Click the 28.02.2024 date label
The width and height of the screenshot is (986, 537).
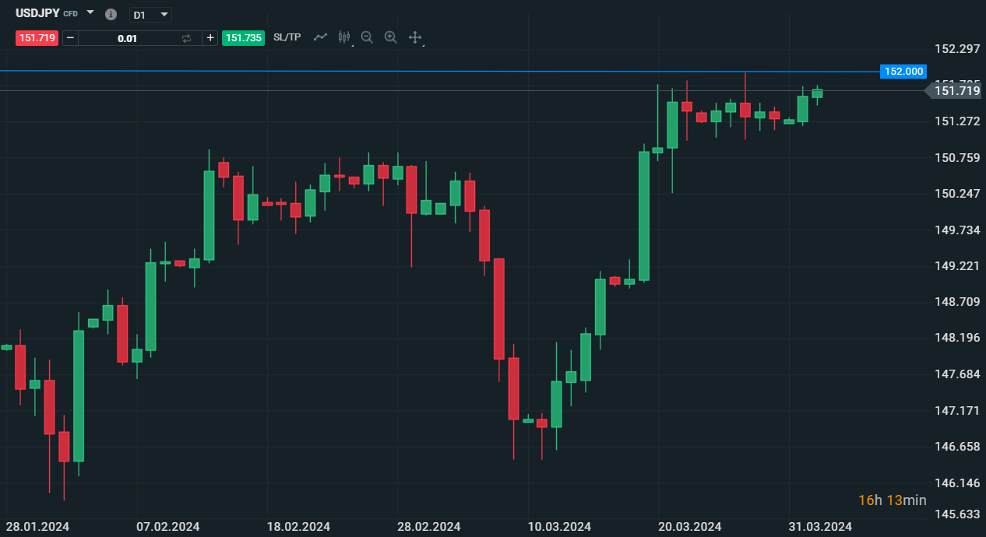click(428, 527)
